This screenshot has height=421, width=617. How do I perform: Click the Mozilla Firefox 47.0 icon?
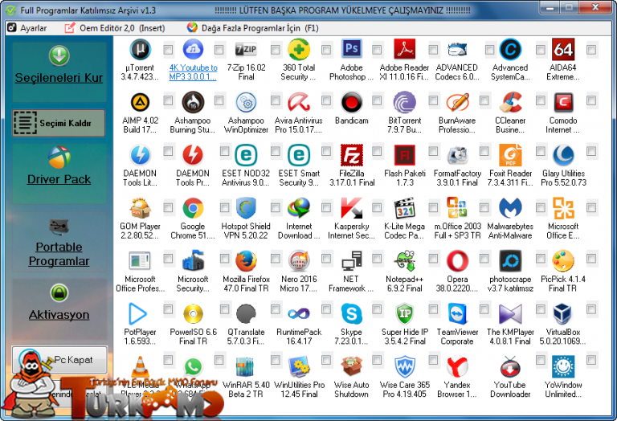(246, 261)
